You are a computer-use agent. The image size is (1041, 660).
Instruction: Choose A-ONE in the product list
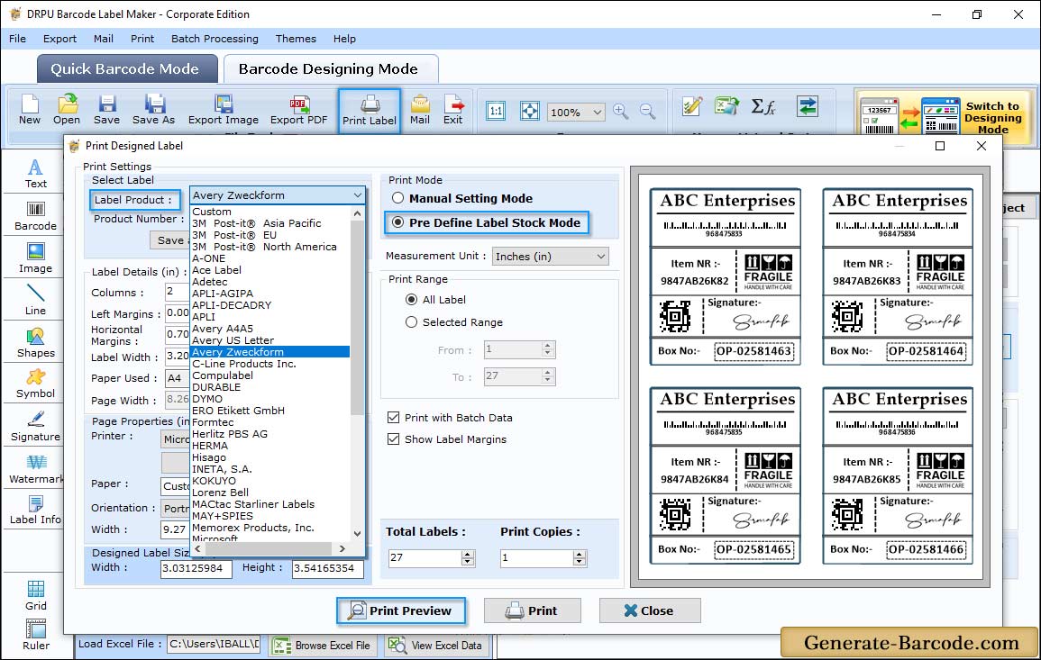point(208,258)
